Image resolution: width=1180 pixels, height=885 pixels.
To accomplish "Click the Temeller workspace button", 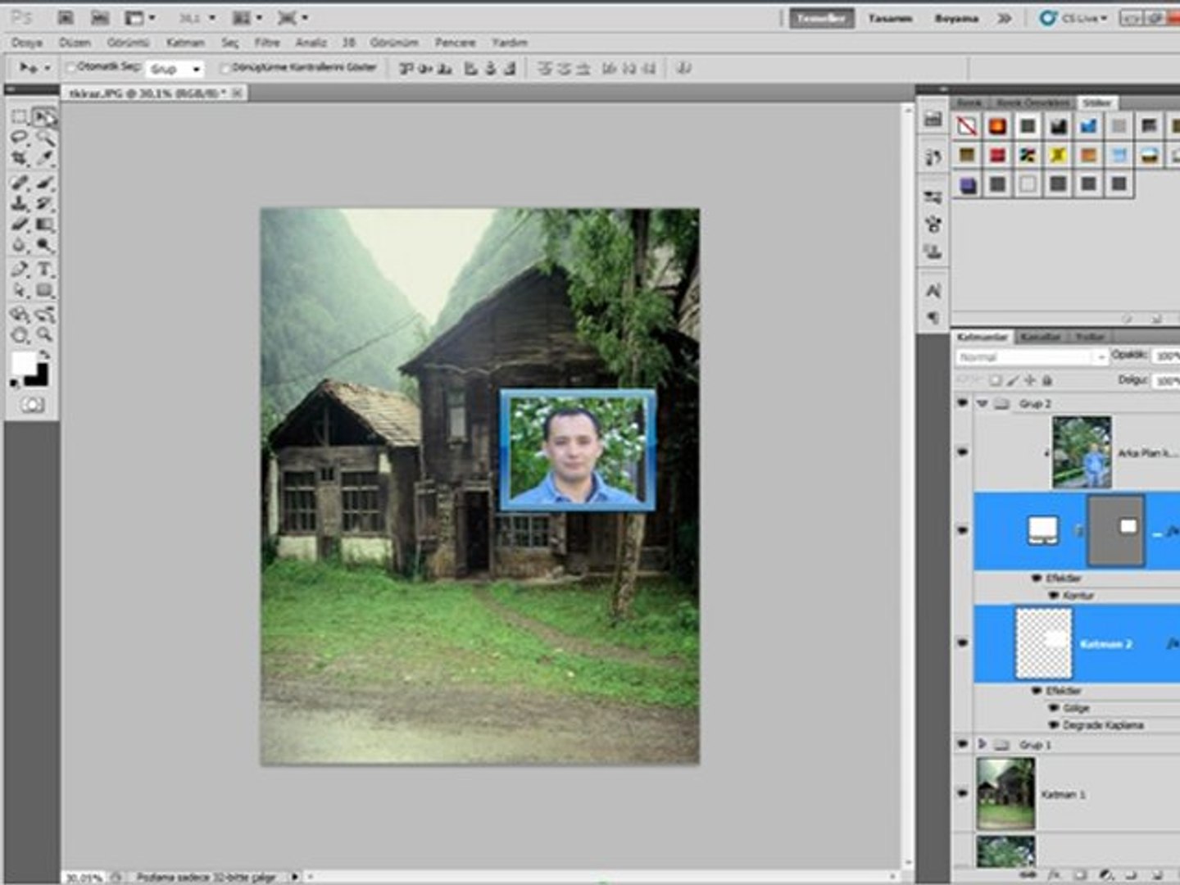I will click(x=821, y=18).
